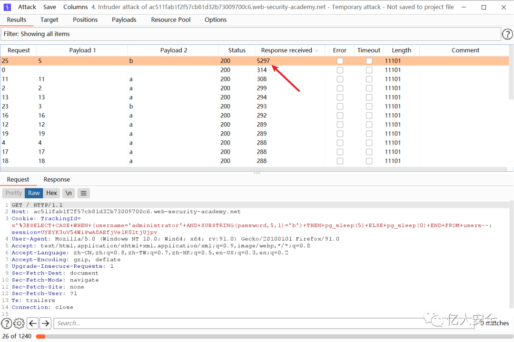This screenshot has height=342, width=514.
Task: Switch to the Target tab
Action: pos(49,20)
